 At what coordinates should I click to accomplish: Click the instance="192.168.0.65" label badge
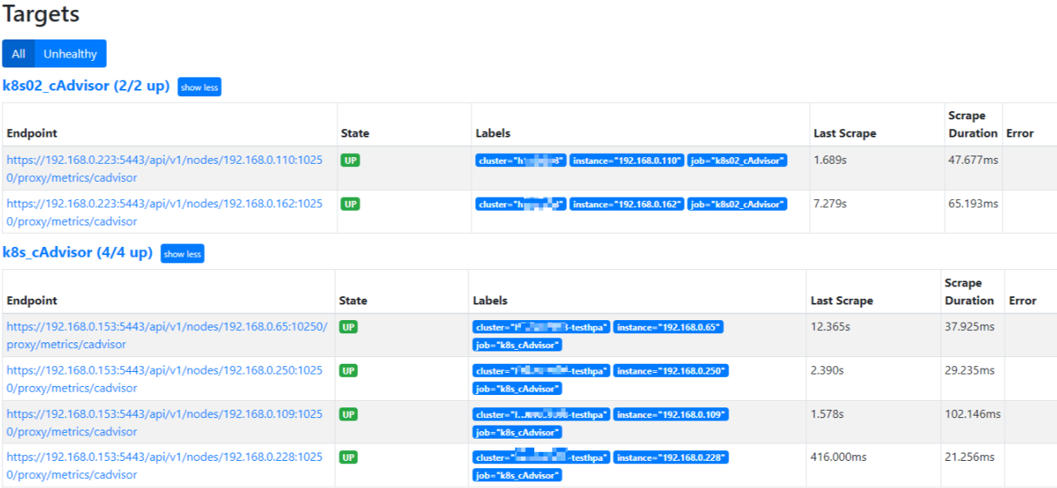coord(668,328)
